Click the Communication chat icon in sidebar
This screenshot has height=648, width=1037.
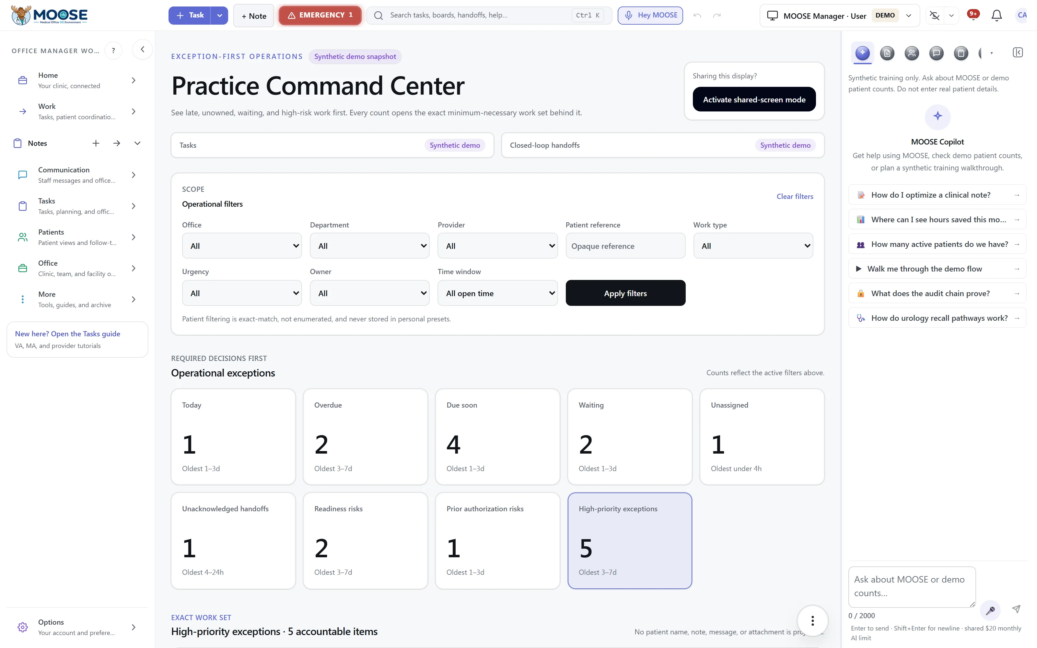[x=23, y=175]
